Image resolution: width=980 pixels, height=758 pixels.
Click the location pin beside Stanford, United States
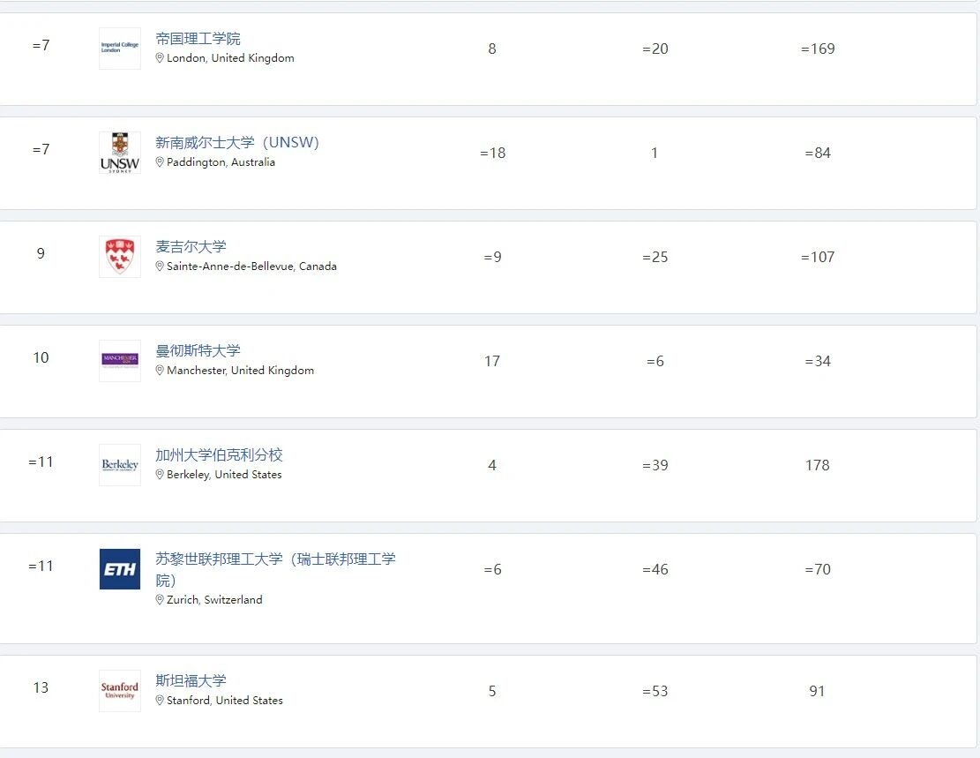click(x=160, y=701)
